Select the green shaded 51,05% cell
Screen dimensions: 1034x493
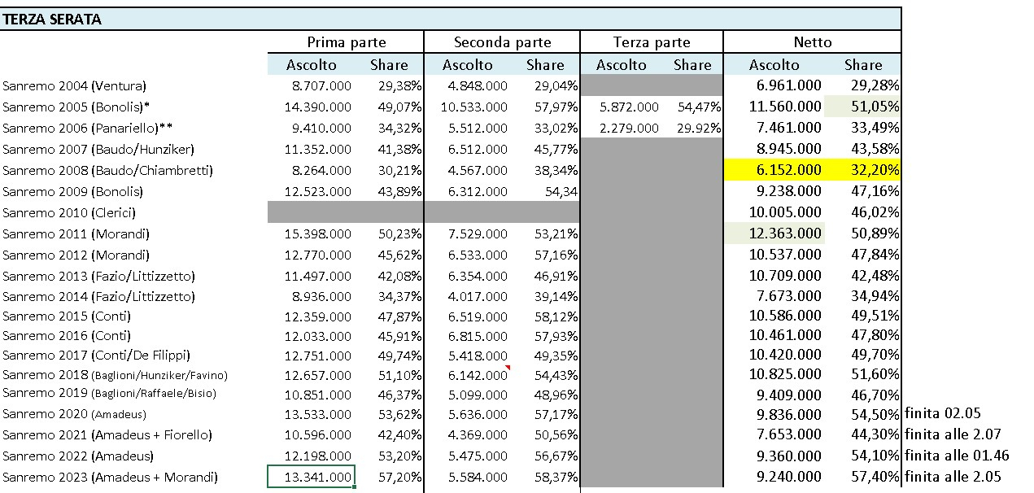pyautogui.click(x=862, y=107)
